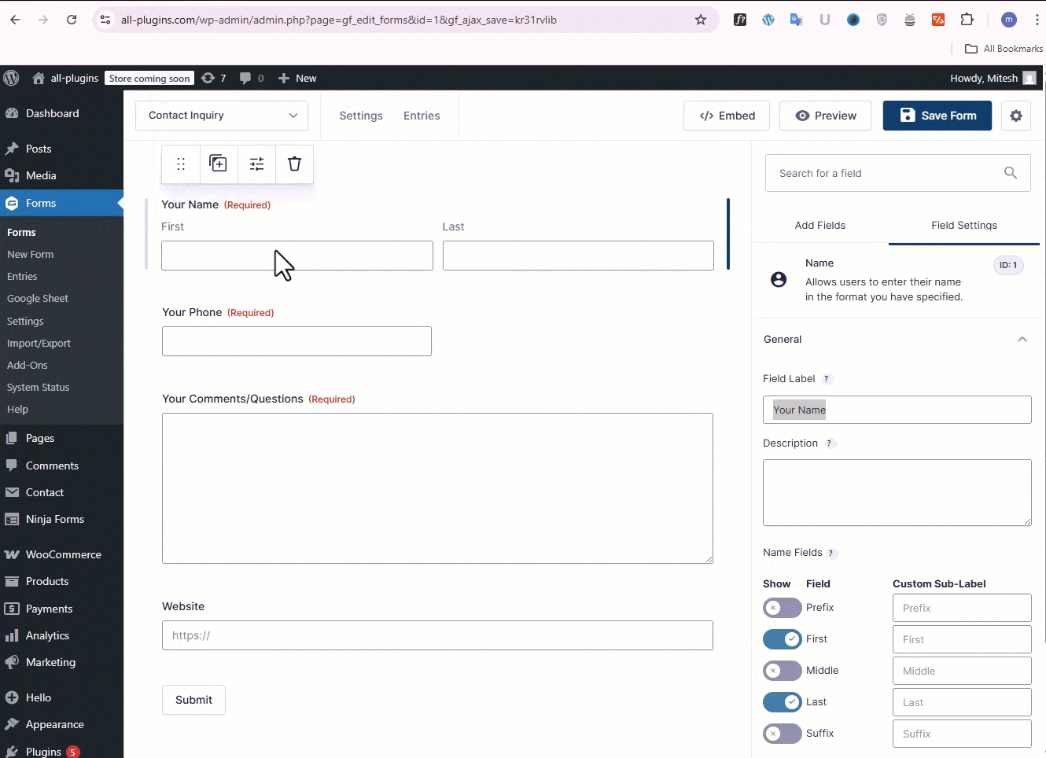This screenshot has width=1046, height=758.
Task: Click the magnifier in the field search box
Action: click(x=1011, y=172)
